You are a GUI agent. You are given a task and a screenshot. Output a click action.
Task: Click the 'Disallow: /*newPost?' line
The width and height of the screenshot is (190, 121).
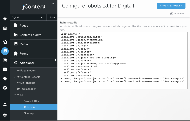coord(76,76)
